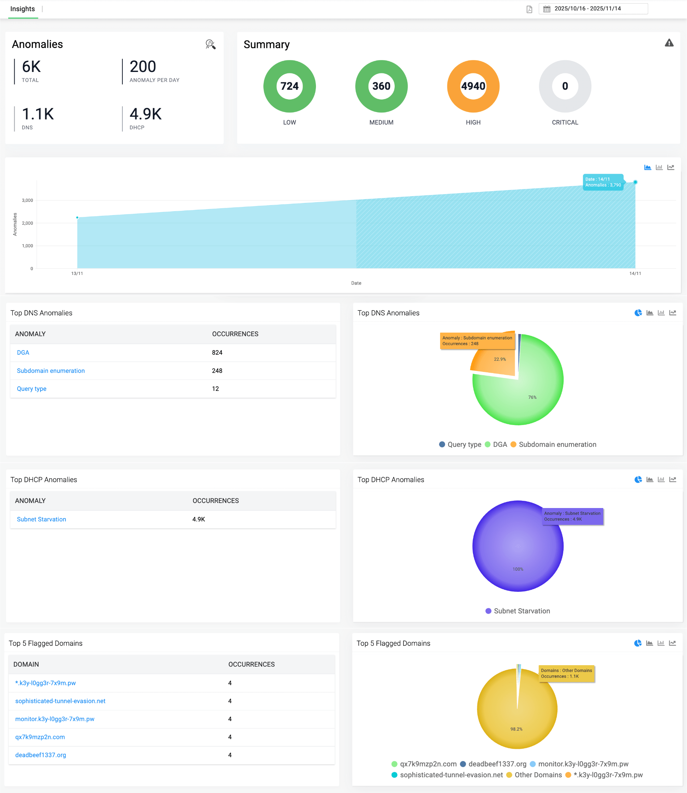Viewport: 687px width, 793px height.
Task: Select the Insights tab
Action: (x=23, y=9)
